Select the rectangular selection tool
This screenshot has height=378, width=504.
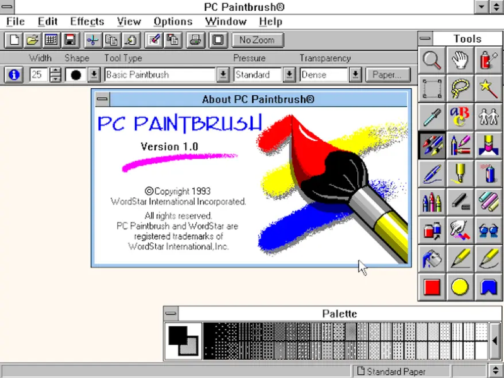432,89
